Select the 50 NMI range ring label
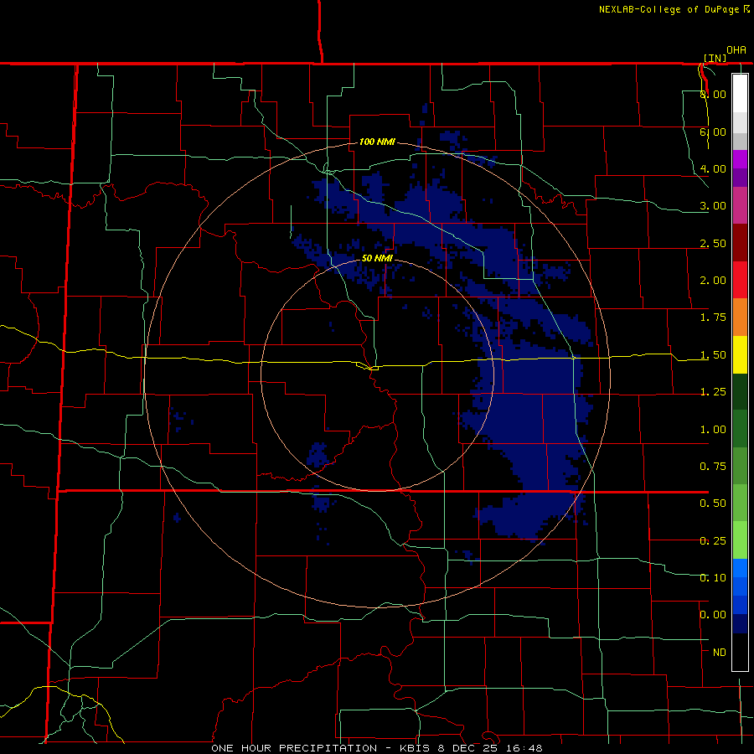Screen dimensions: 754x754 (x=377, y=259)
